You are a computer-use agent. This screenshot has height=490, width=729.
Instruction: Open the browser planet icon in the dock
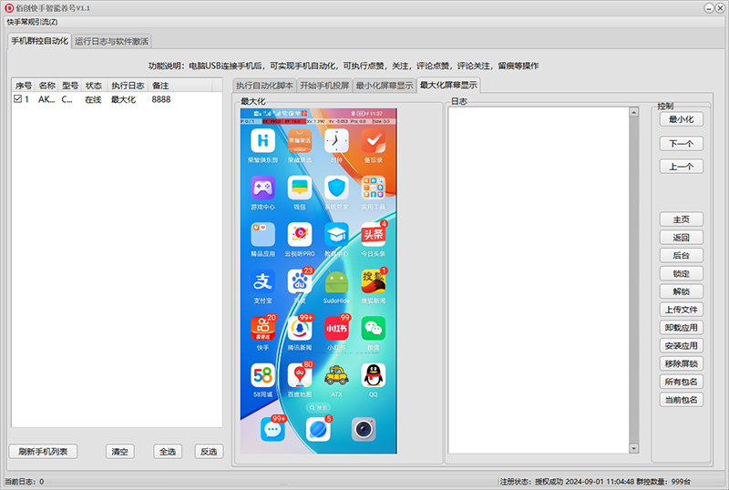pos(318,429)
